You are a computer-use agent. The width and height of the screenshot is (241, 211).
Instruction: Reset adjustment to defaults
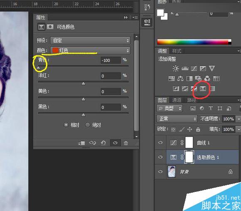(103, 143)
